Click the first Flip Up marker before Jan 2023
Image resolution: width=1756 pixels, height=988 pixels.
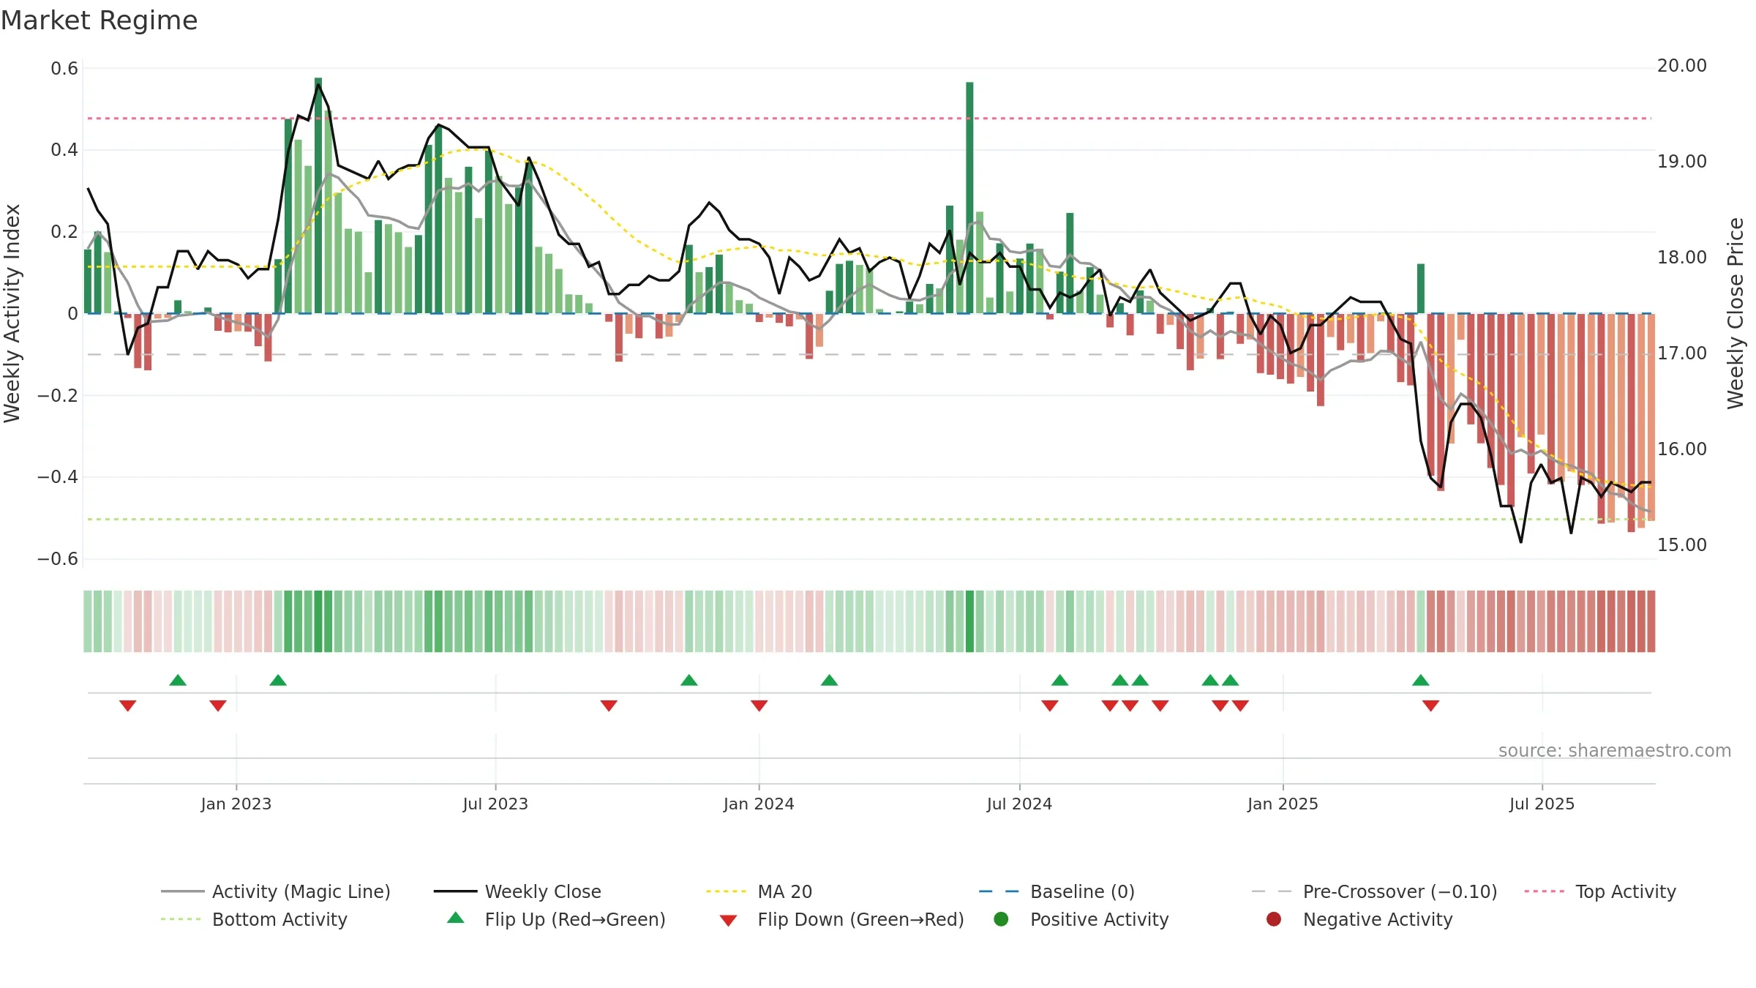pos(178,680)
